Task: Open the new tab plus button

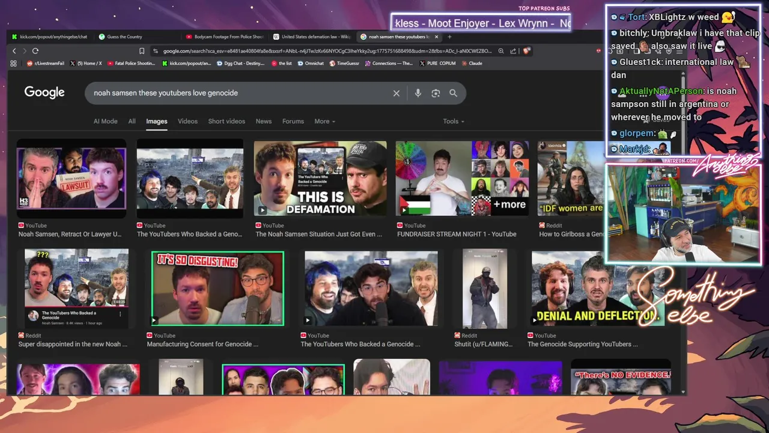Action: click(x=449, y=37)
